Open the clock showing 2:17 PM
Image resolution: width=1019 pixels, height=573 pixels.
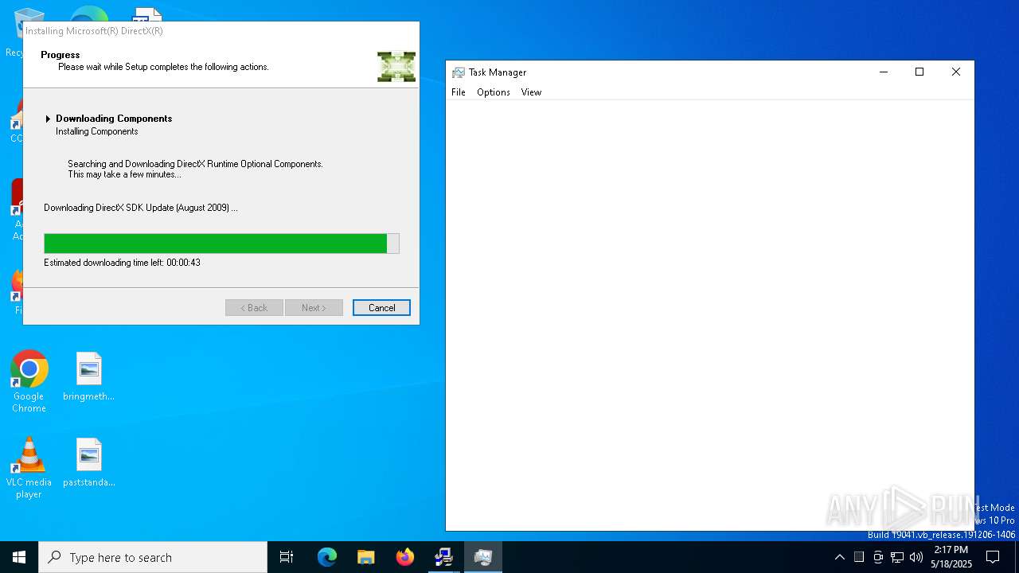951,557
